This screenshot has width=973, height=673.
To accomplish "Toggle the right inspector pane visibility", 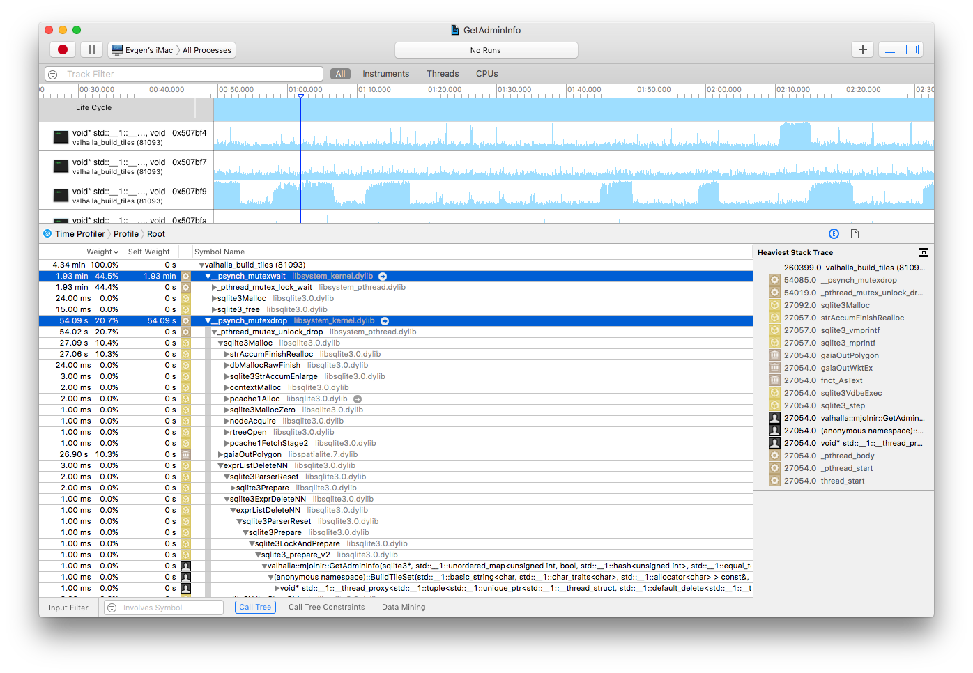I will point(912,49).
